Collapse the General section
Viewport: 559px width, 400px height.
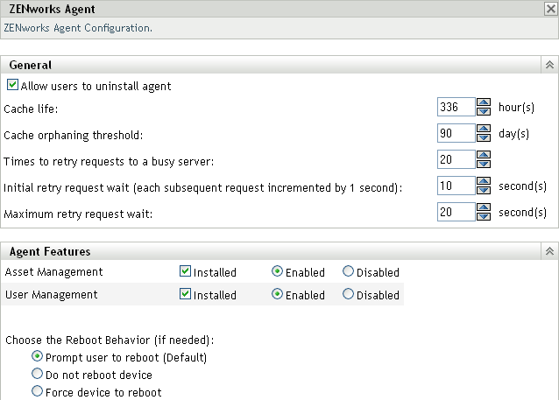point(549,65)
